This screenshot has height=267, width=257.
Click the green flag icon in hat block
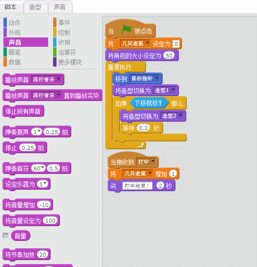(126, 30)
